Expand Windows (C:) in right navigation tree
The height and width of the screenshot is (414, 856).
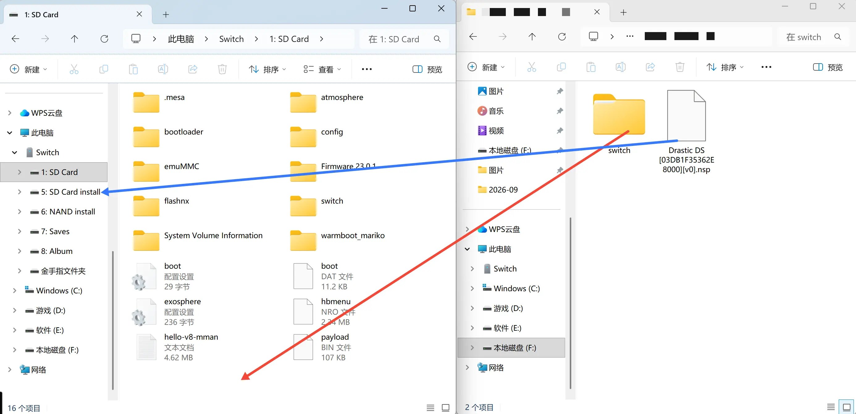(x=472, y=288)
